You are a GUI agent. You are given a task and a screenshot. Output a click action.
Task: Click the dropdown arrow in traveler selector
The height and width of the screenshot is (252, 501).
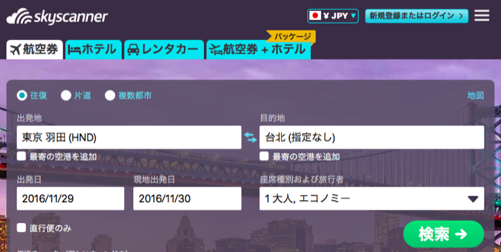473,199
